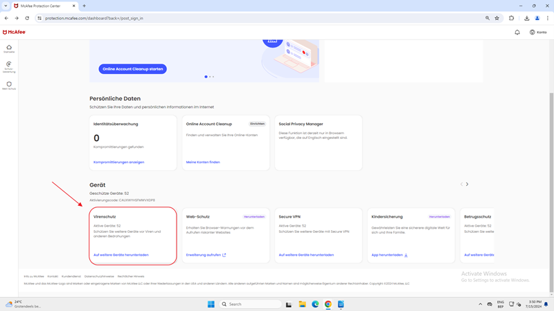
Task: Click the McAfee logo
Action: tap(14, 32)
